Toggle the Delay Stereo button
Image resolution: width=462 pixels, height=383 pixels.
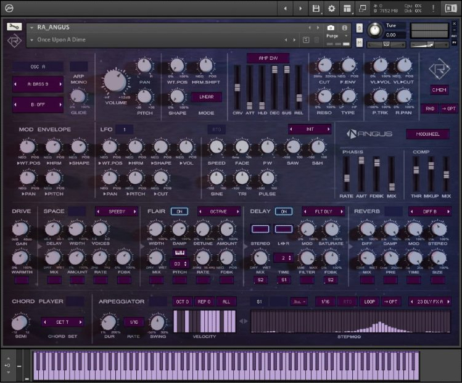(x=260, y=229)
